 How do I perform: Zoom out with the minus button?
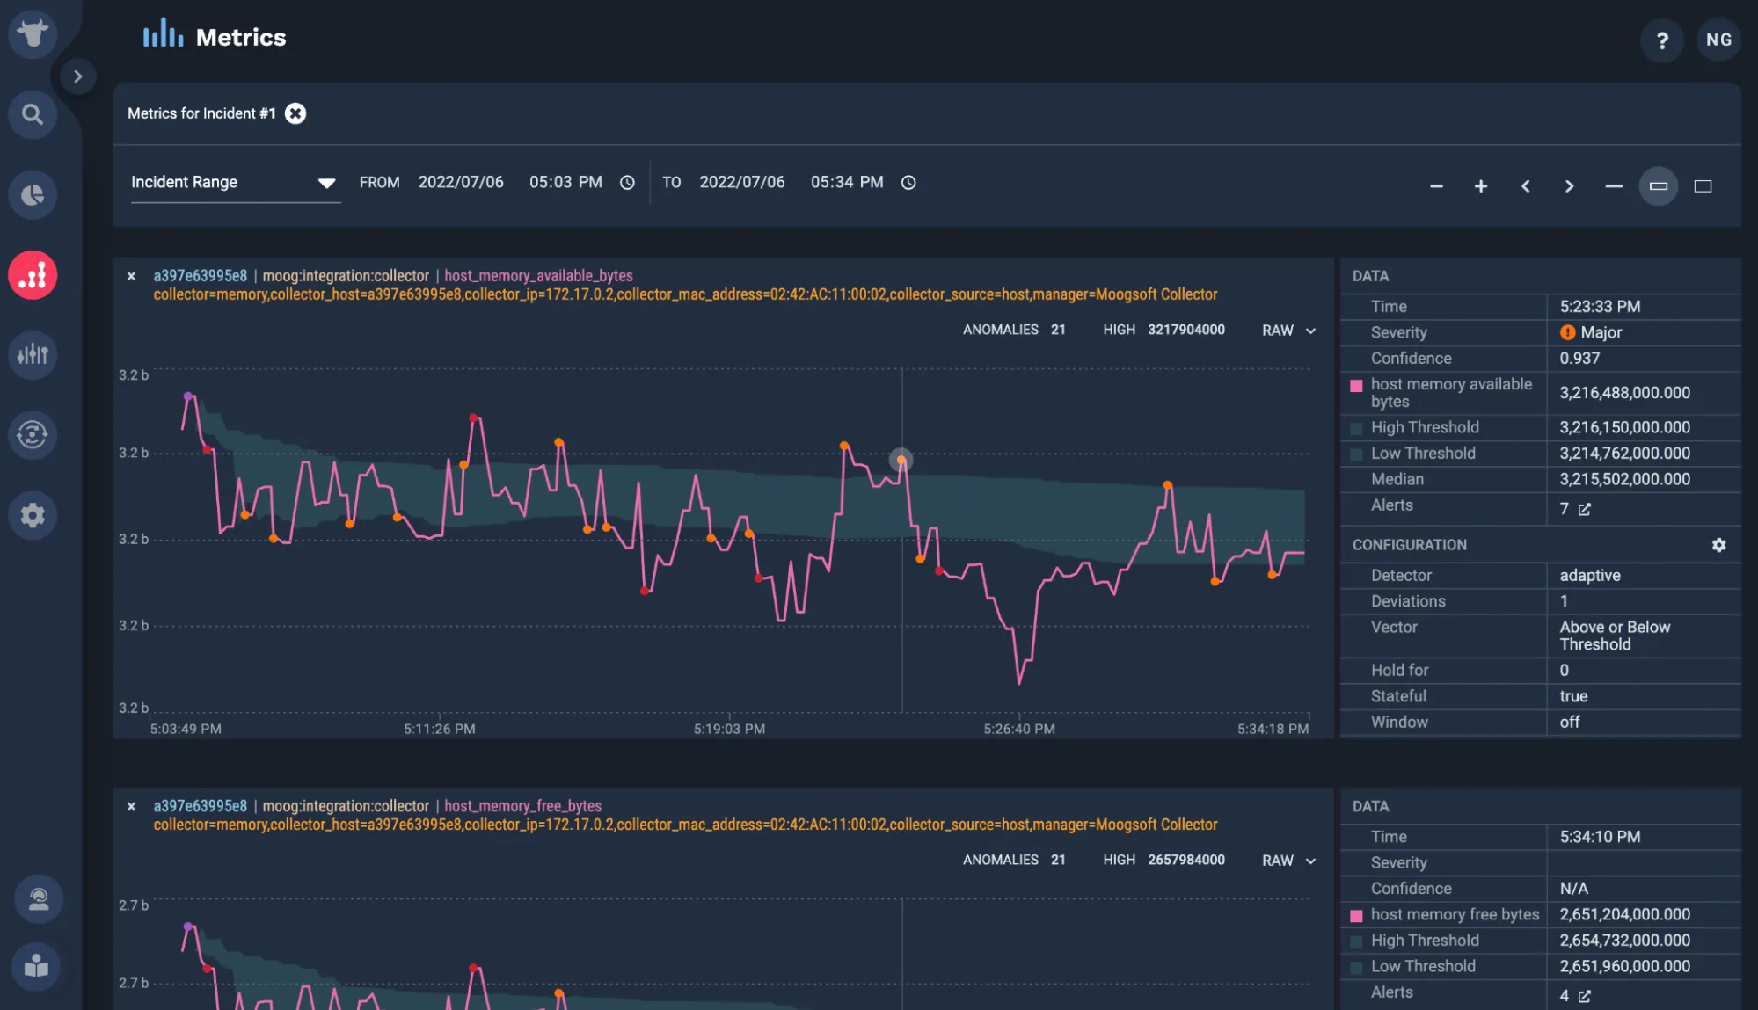(x=1436, y=186)
